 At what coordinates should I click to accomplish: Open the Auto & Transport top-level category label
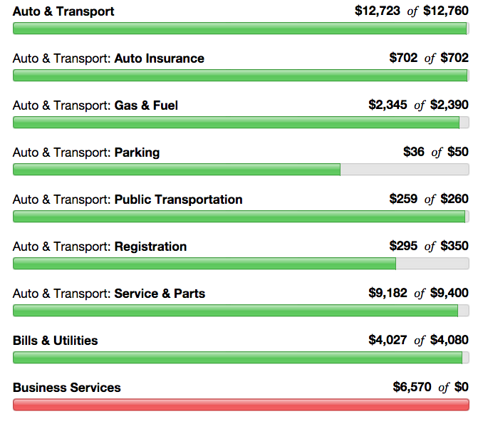63,11
